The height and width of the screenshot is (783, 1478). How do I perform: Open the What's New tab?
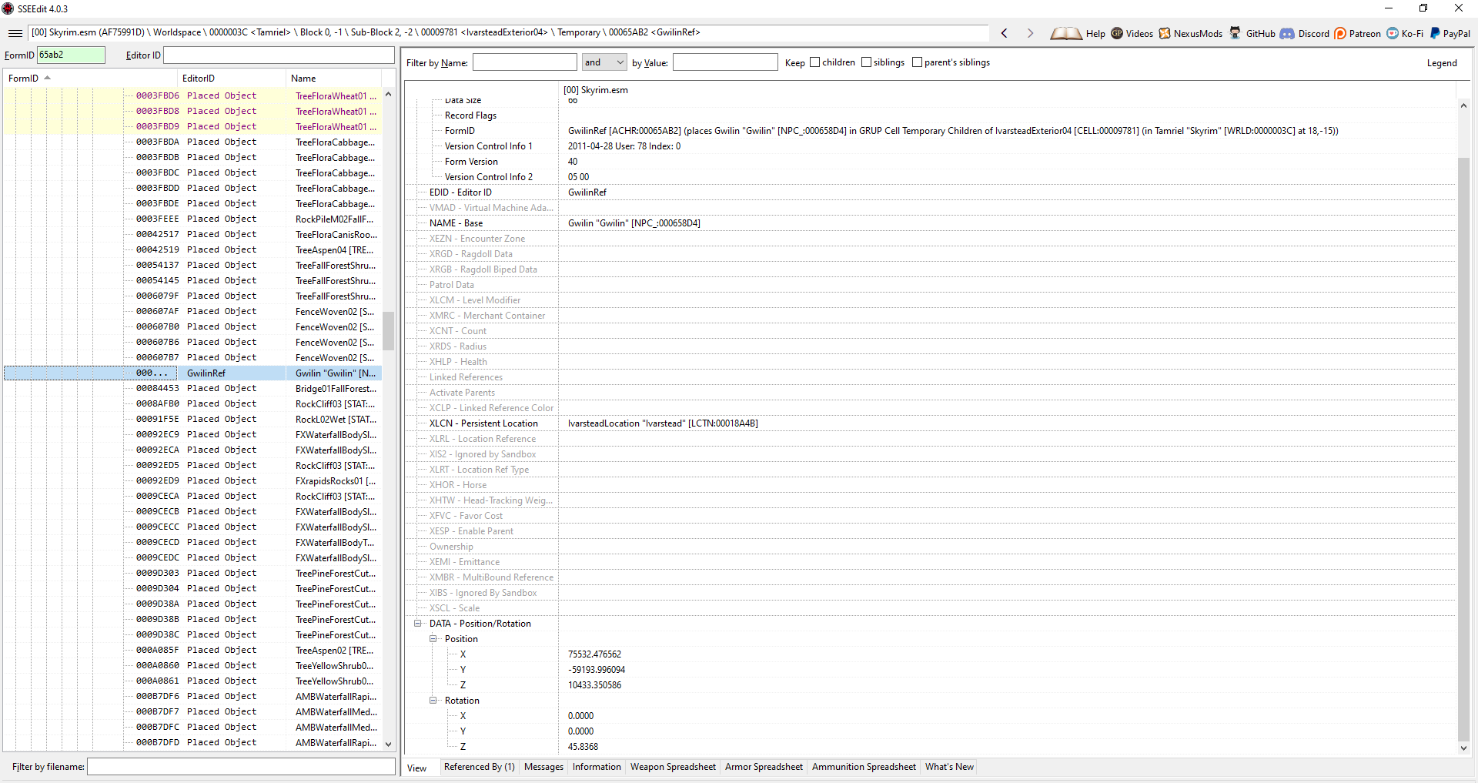[x=949, y=767]
